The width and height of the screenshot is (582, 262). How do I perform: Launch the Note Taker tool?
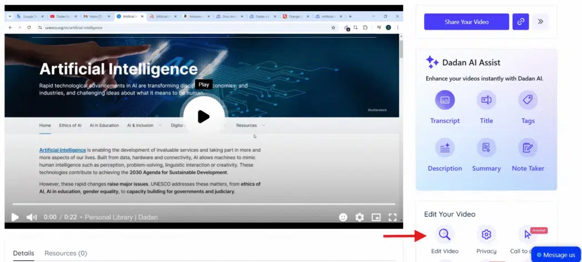(528, 148)
